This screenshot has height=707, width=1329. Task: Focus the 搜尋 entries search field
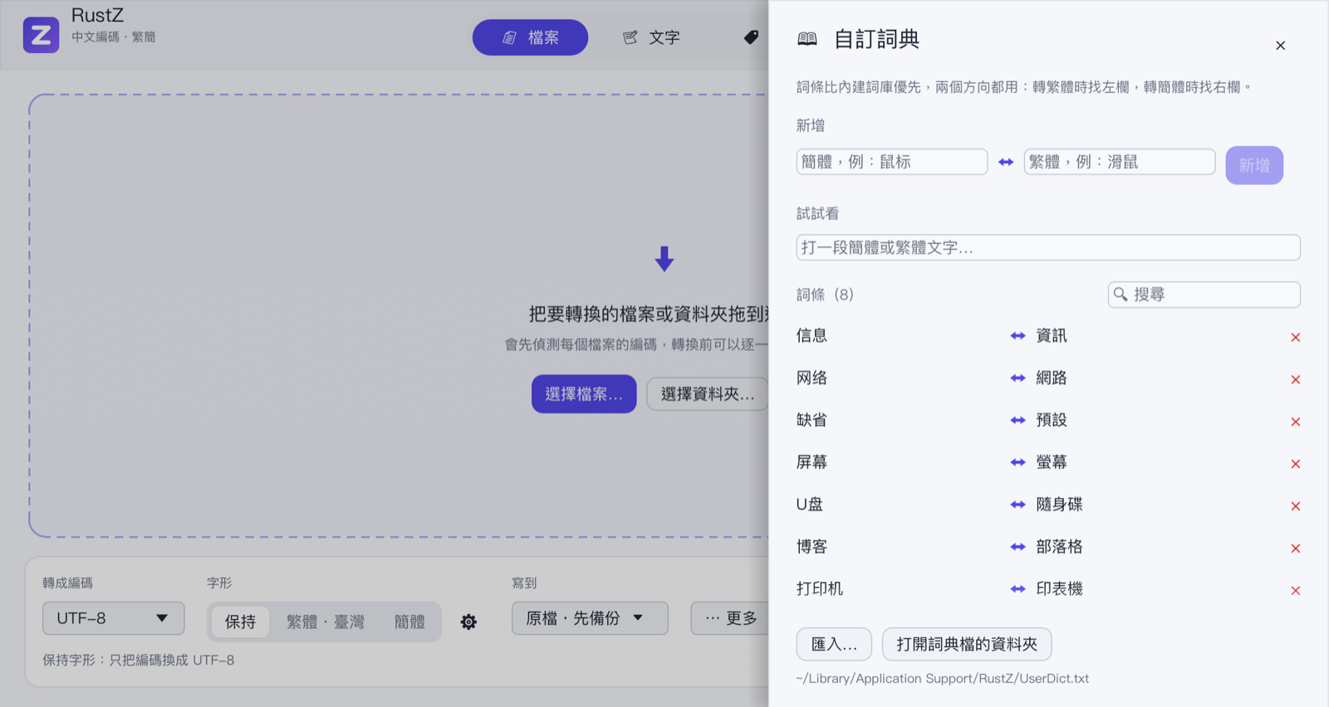[x=1204, y=295]
